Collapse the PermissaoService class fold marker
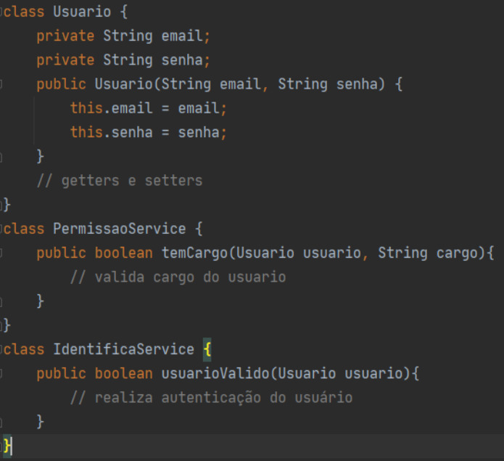The height and width of the screenshot is (461, 504). [x=2, y=229]
